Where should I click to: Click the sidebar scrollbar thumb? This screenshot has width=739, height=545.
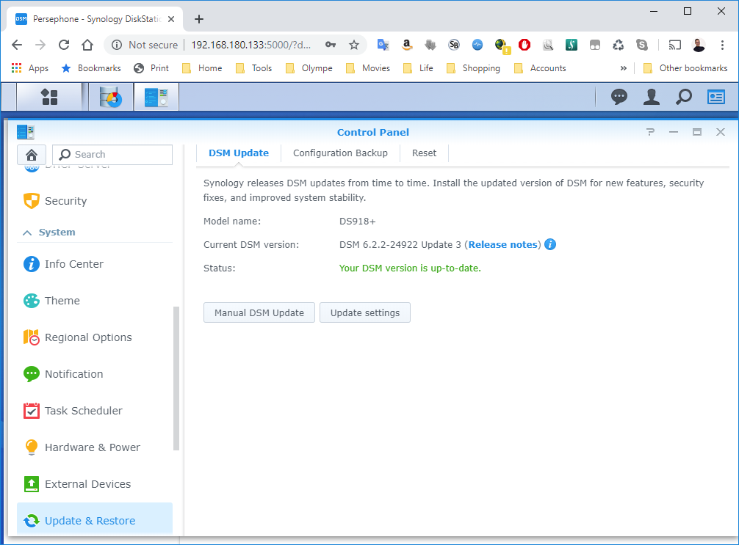click(x=176, y=379)
